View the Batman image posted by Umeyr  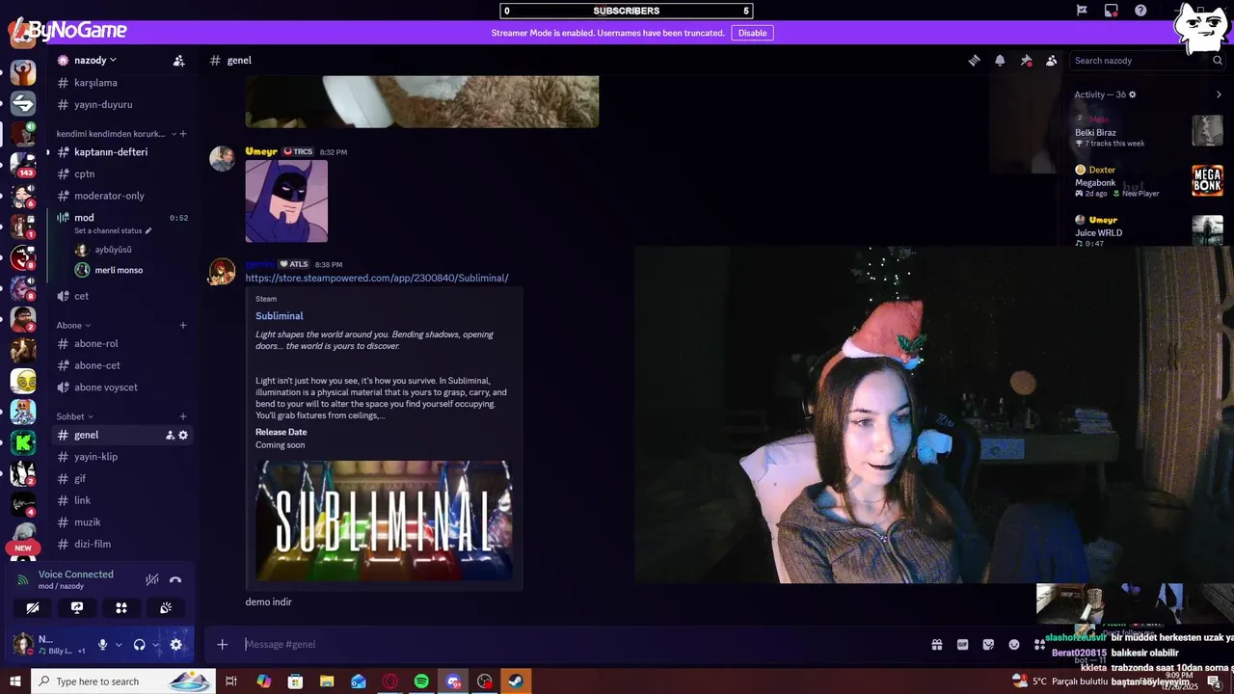click(x=286, y=200)
